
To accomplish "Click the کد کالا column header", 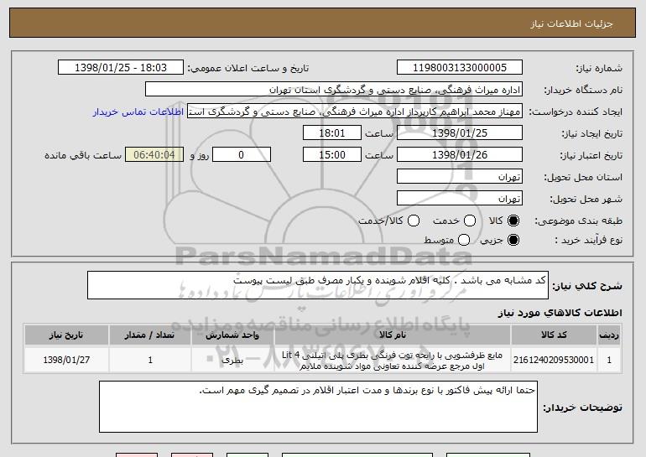I will [x=554, y=335].
